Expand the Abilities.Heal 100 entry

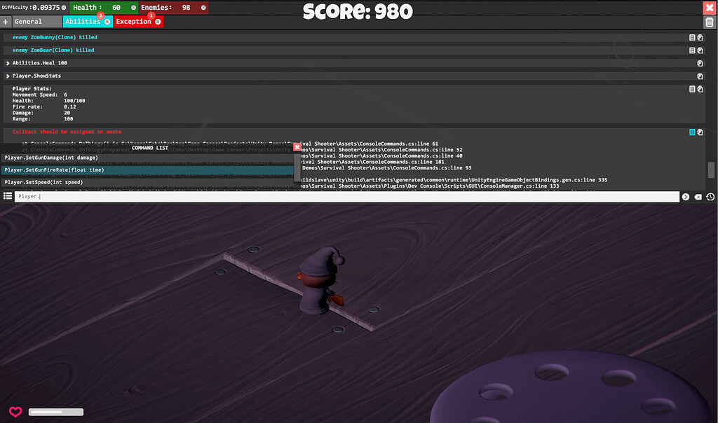tap(7, 62)
